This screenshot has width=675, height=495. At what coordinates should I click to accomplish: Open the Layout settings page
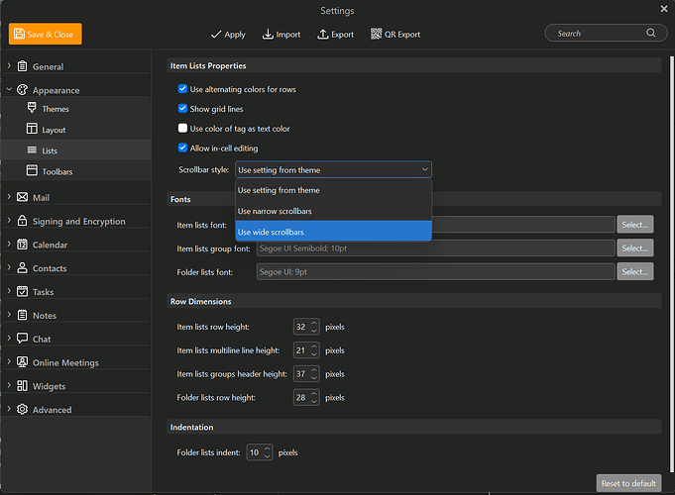pyautogui.click(x=54, y=130)
